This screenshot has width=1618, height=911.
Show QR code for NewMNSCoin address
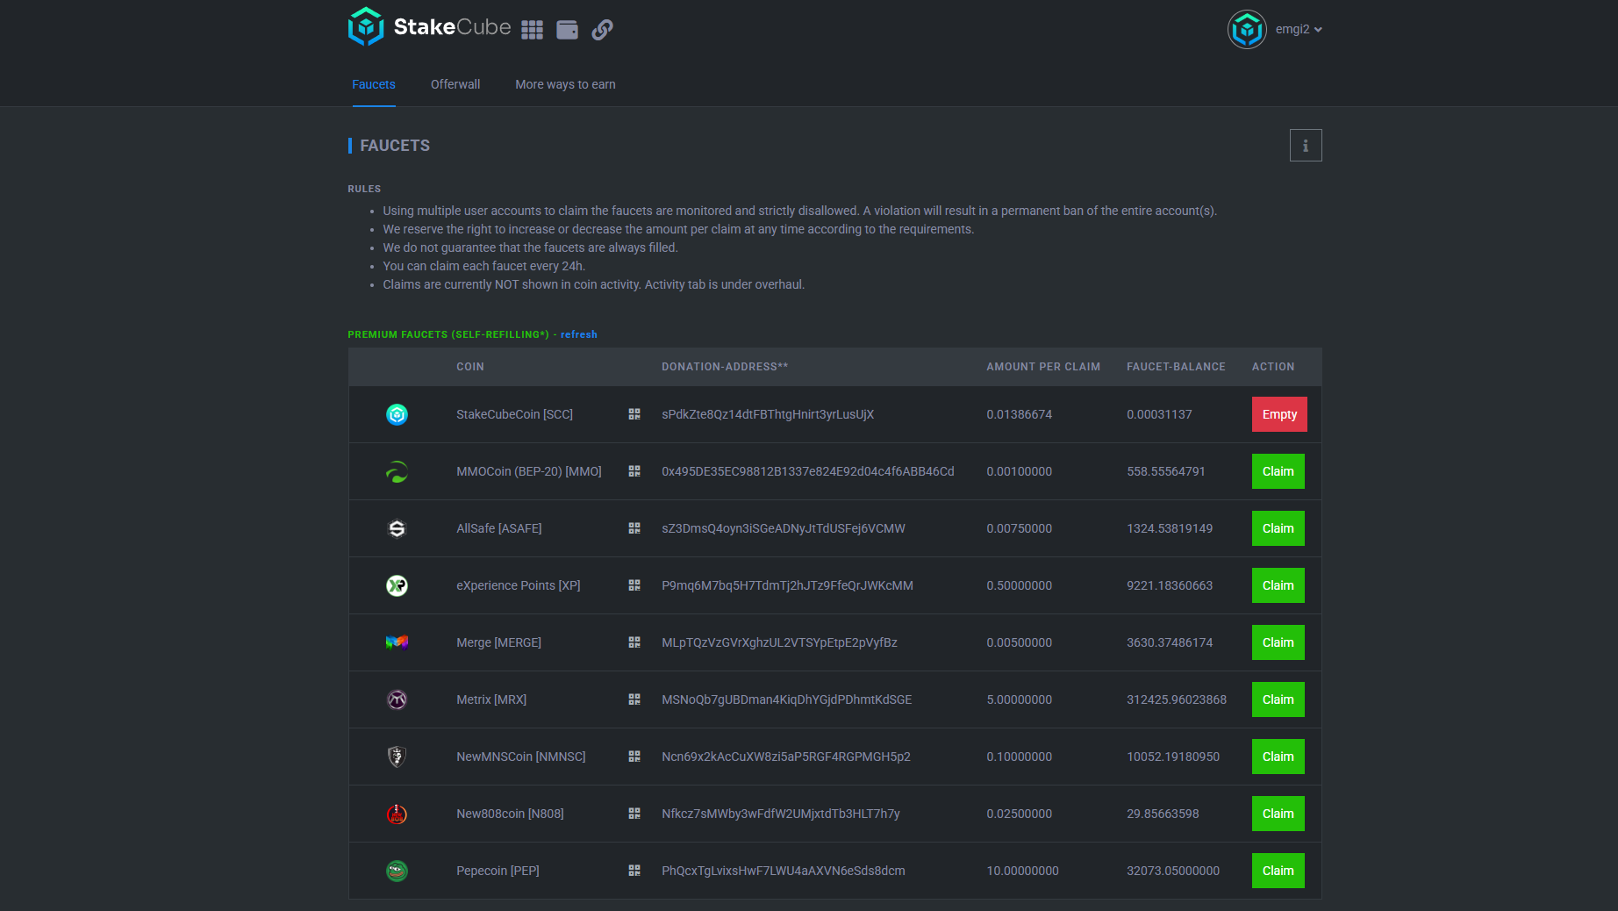(x=634, y=757)
